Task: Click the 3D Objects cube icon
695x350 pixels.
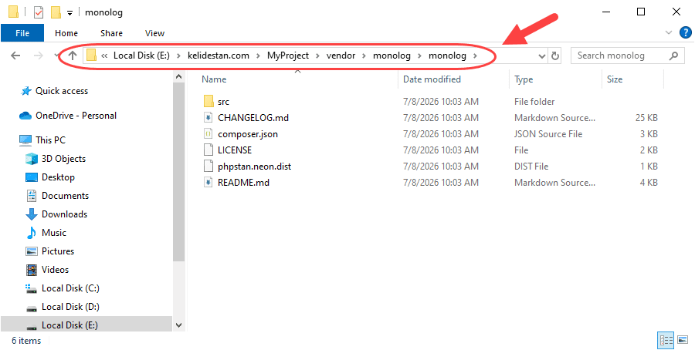Action: (32, 159)
